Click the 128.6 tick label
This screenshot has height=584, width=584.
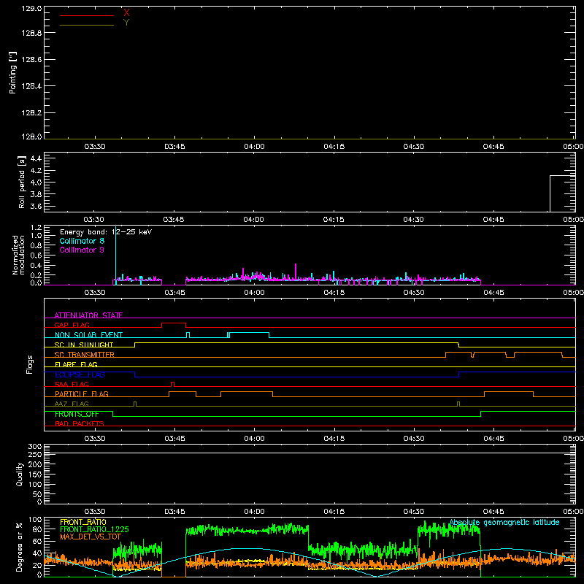(31, 60)
